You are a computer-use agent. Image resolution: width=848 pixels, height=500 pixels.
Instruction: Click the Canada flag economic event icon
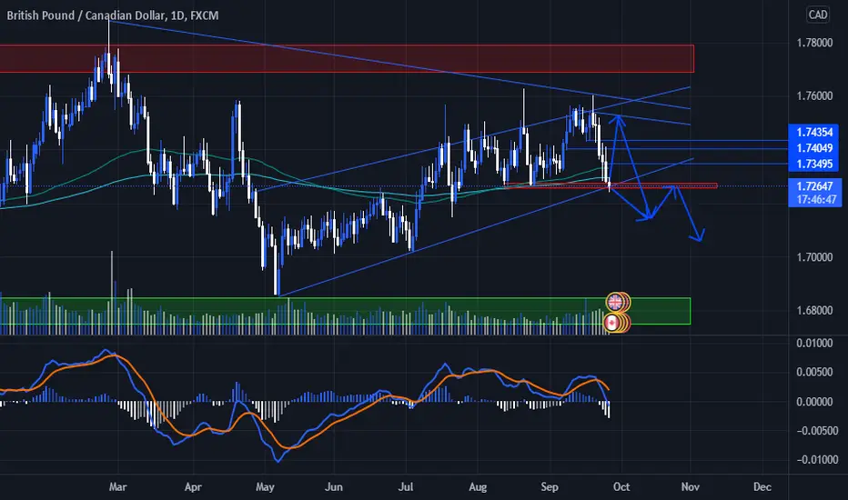coord(612,324)
